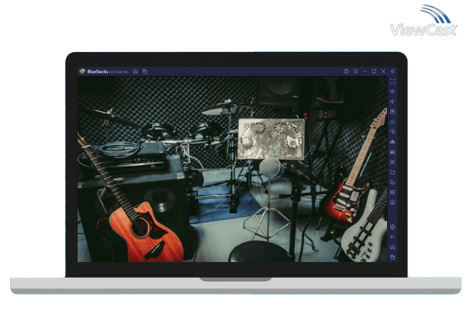
Task: Enter full screen mode from the sidebar
Action: click(x=393, y=81)
